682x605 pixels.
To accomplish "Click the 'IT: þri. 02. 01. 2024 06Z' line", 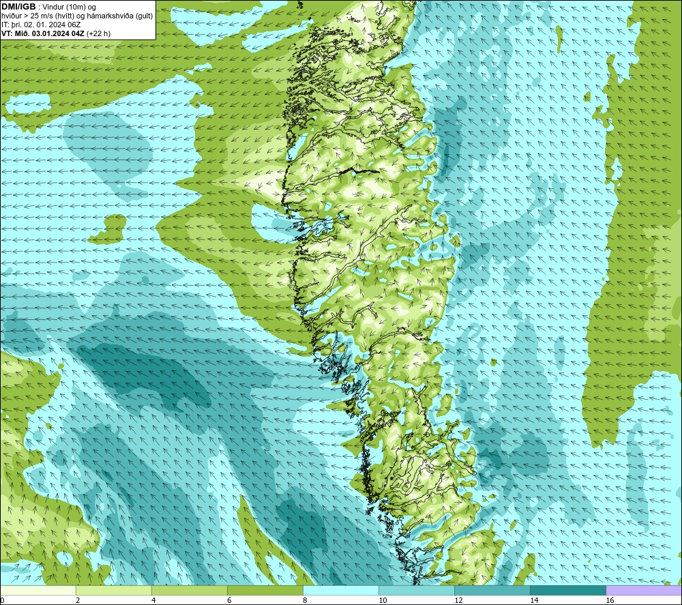I will pyautogui.click(x=41, y=25).
